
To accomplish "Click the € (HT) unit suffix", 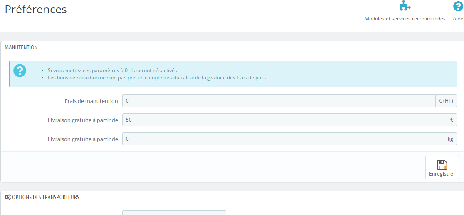I will click(x=446, y=101).
